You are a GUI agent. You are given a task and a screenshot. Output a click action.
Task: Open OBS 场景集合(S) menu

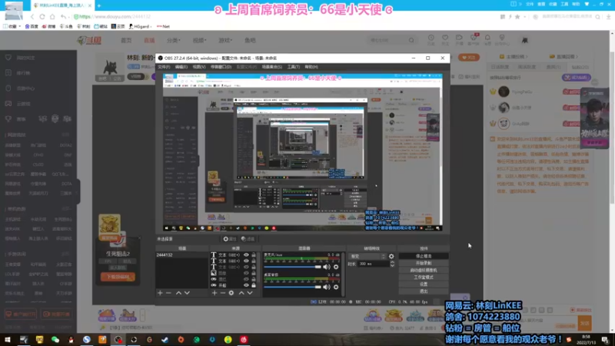pos(272,67)
